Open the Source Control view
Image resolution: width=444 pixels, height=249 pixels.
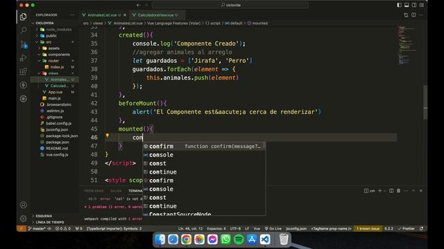pyautogui.click(x=23, y=44)
